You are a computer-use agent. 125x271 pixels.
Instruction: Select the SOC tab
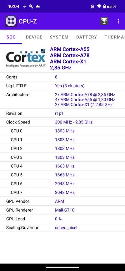pos(11,37)
